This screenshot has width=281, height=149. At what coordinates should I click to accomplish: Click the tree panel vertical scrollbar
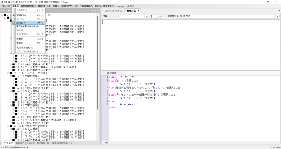pos(98,63)
